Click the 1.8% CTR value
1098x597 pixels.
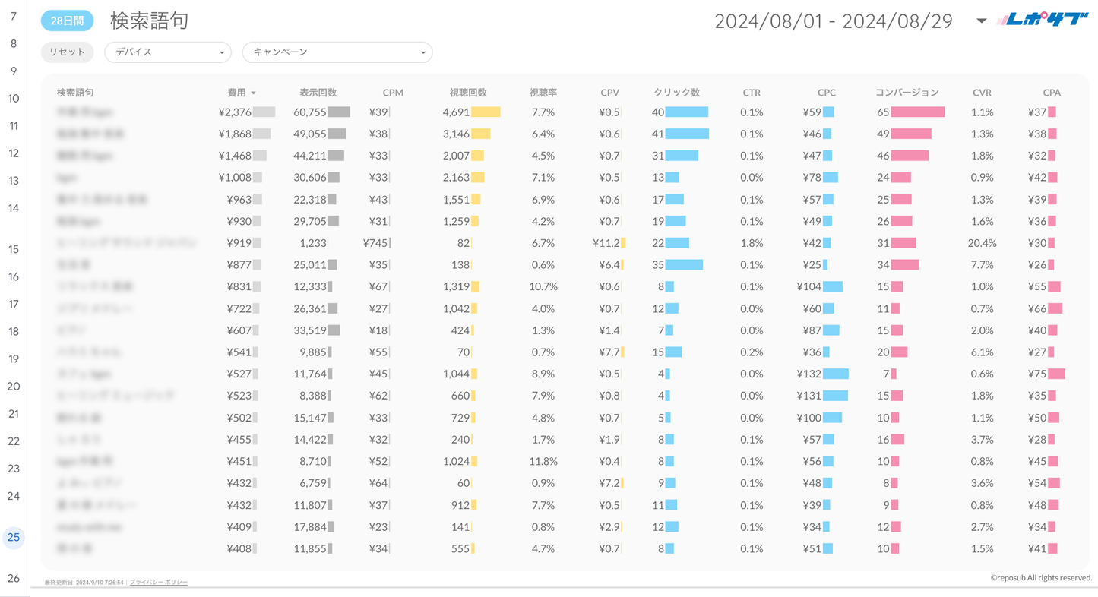tap(752, 243)
